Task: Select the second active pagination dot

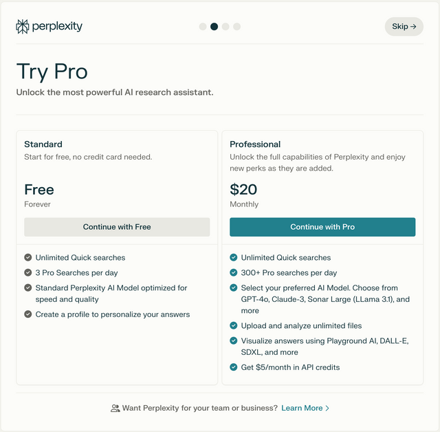Action: pos(214,27)
